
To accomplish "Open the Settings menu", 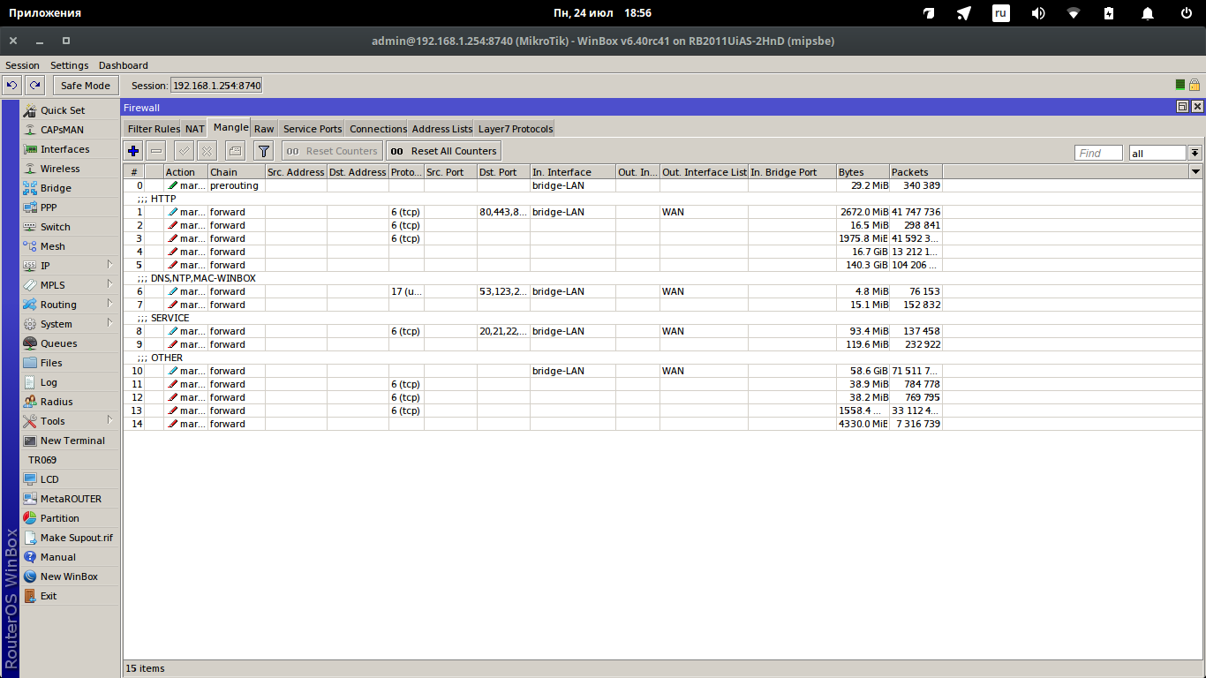I will point(70,65).
